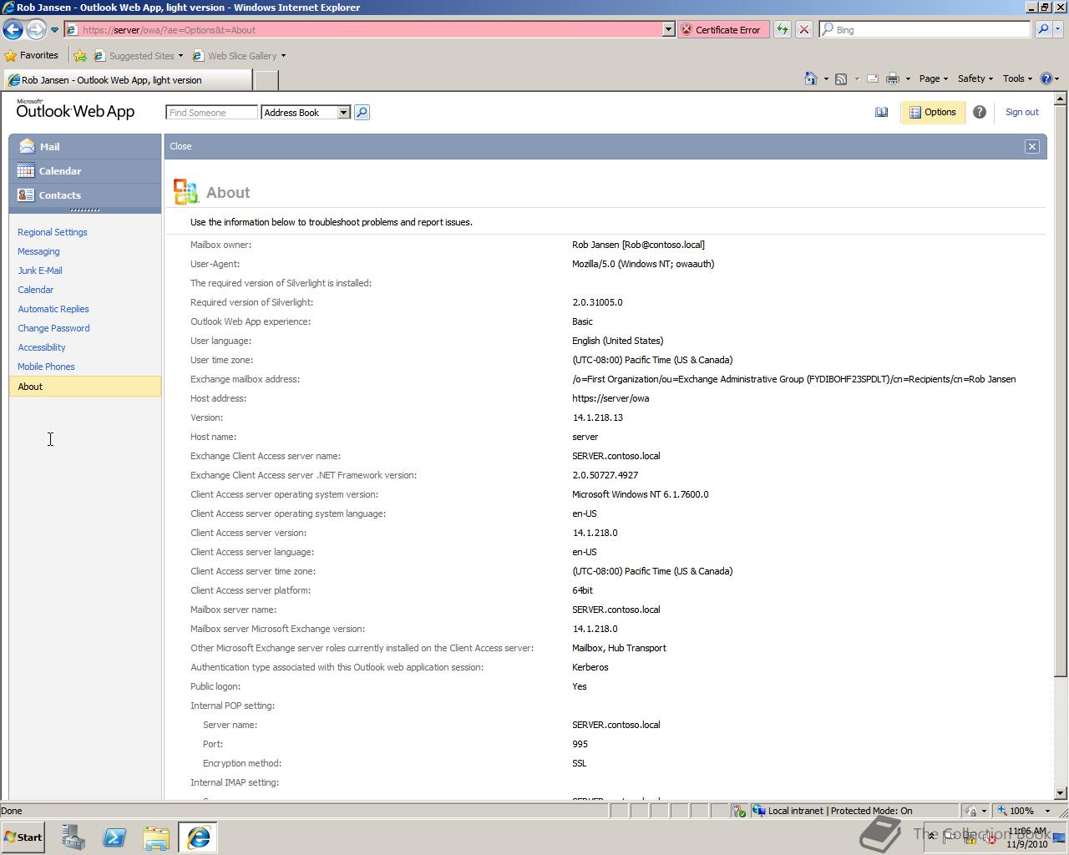
Task: Open a new blank browser tab
Action: tap(266, 80)
